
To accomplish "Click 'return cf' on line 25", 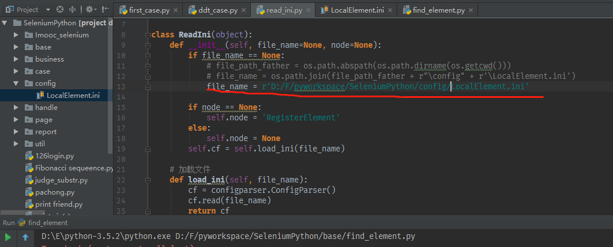I will tap(209, 211).
